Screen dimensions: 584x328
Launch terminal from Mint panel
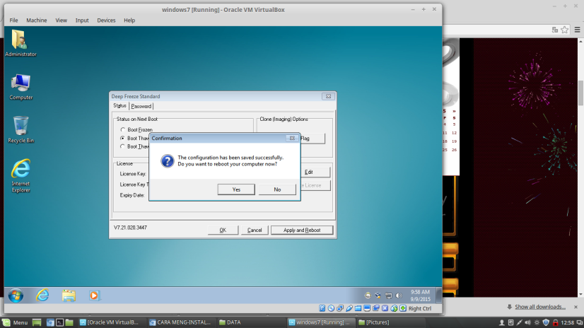[x=59, y=322]
